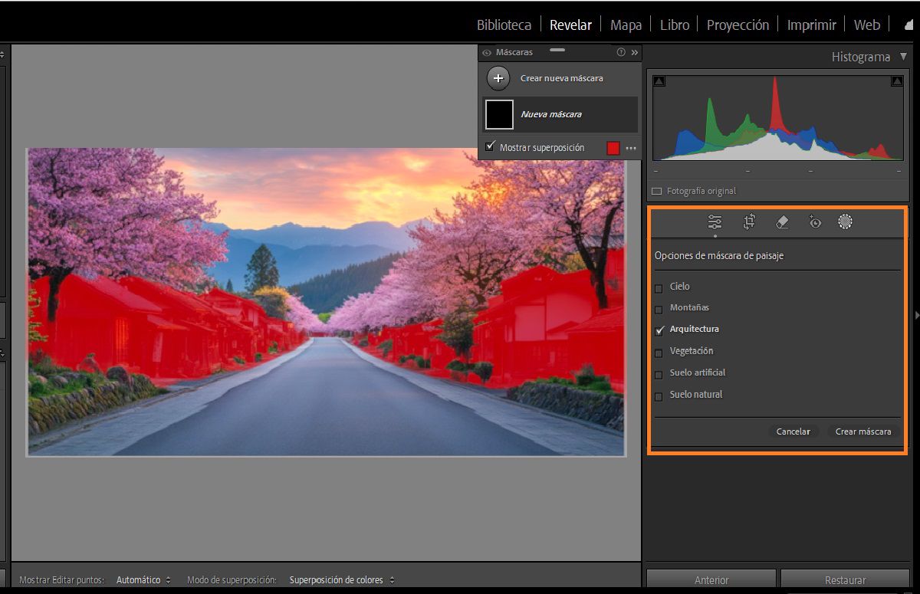920x594 pixels.
Task: Click the Cancelar button
Action: tap(793, 432)
